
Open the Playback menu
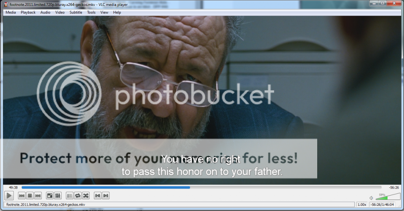coord(28,12)
